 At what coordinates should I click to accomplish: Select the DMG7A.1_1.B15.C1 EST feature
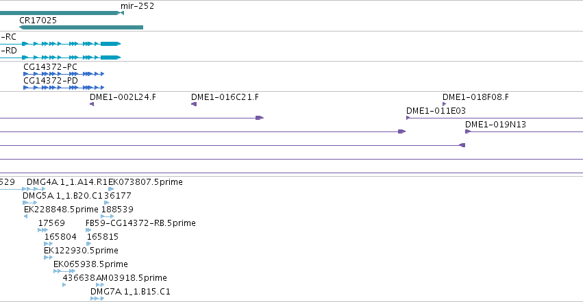(97, 299)
